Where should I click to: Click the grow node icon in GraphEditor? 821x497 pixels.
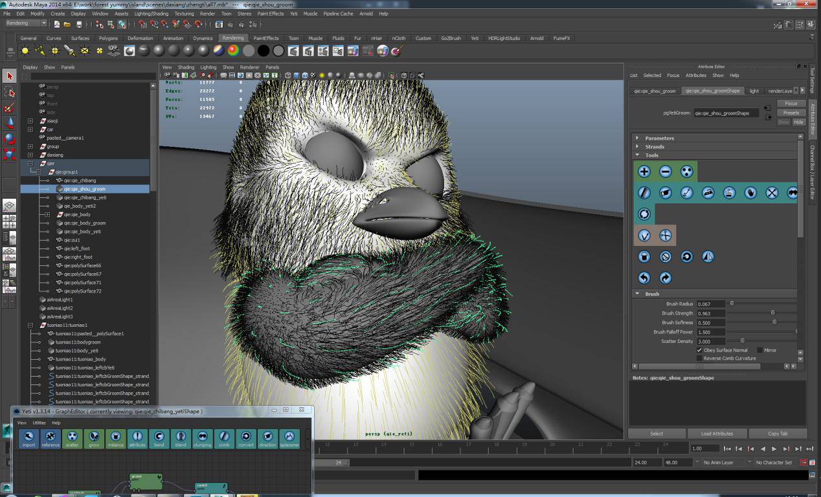point(94,437)
